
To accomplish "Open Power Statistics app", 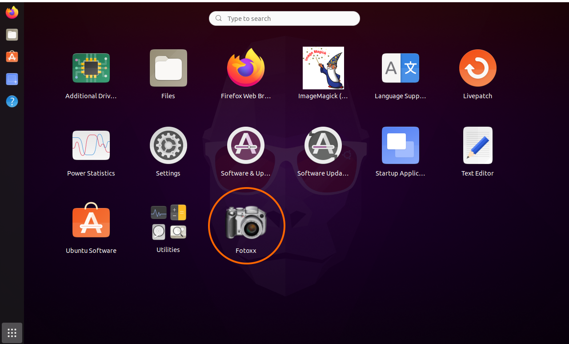I will tap(91, 145).
